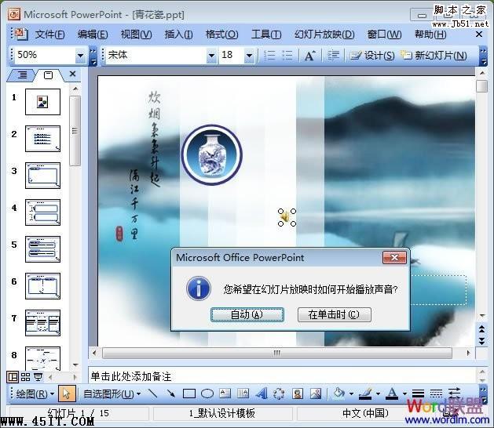Open the zoom percentage dropdown
Viewport: 494px width, 428px height.
pyautogui.click(x=80, y=56)
